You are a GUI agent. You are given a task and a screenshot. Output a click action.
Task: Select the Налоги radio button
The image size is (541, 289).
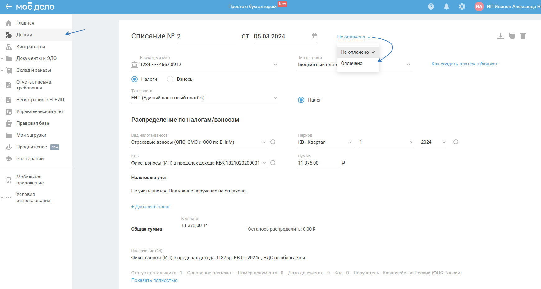pos(135,79)
